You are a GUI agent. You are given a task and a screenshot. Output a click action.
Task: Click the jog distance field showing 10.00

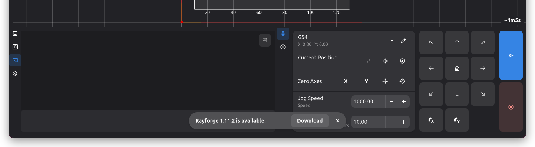[368, 122]
